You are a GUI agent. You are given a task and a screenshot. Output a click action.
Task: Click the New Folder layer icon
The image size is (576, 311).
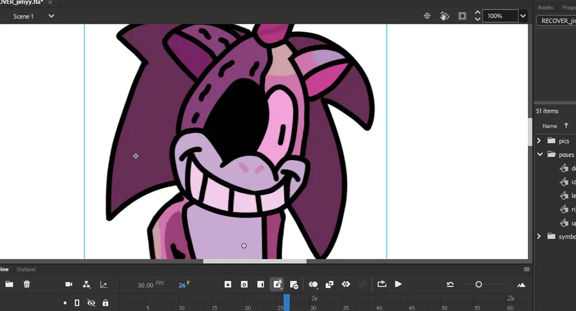pyautogui.click(x=9, y=284)
